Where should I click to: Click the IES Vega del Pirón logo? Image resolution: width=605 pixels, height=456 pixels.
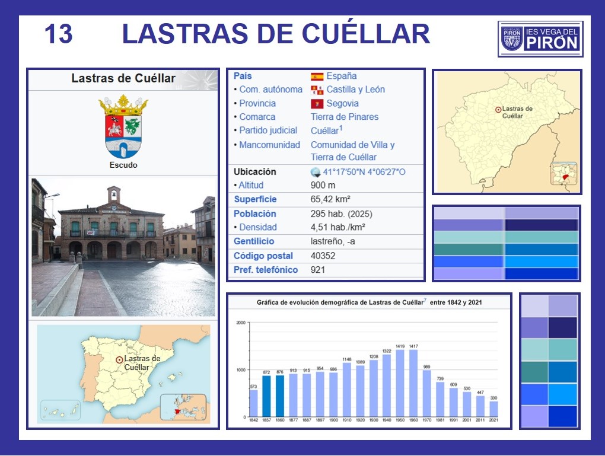pyautogui.click(x=540, y=39)
